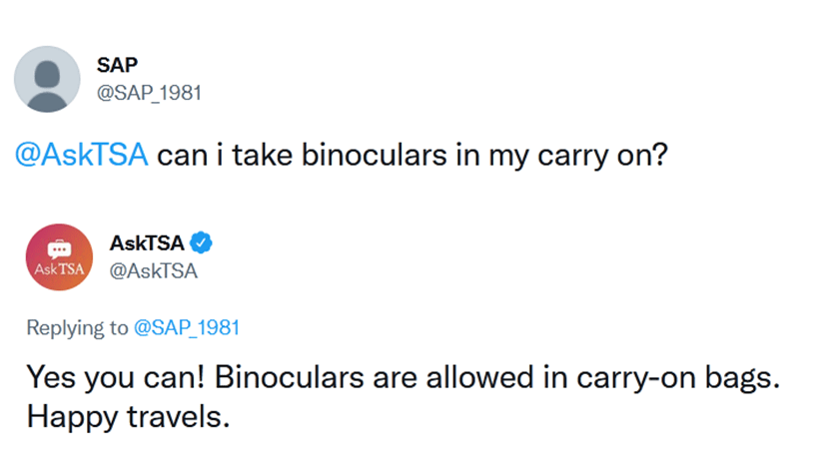Image resolution: width=833 pixels, height=462 pixels.
Task: Click the word 'allowed' in the AskTSA reply
Action: (479, 377)
